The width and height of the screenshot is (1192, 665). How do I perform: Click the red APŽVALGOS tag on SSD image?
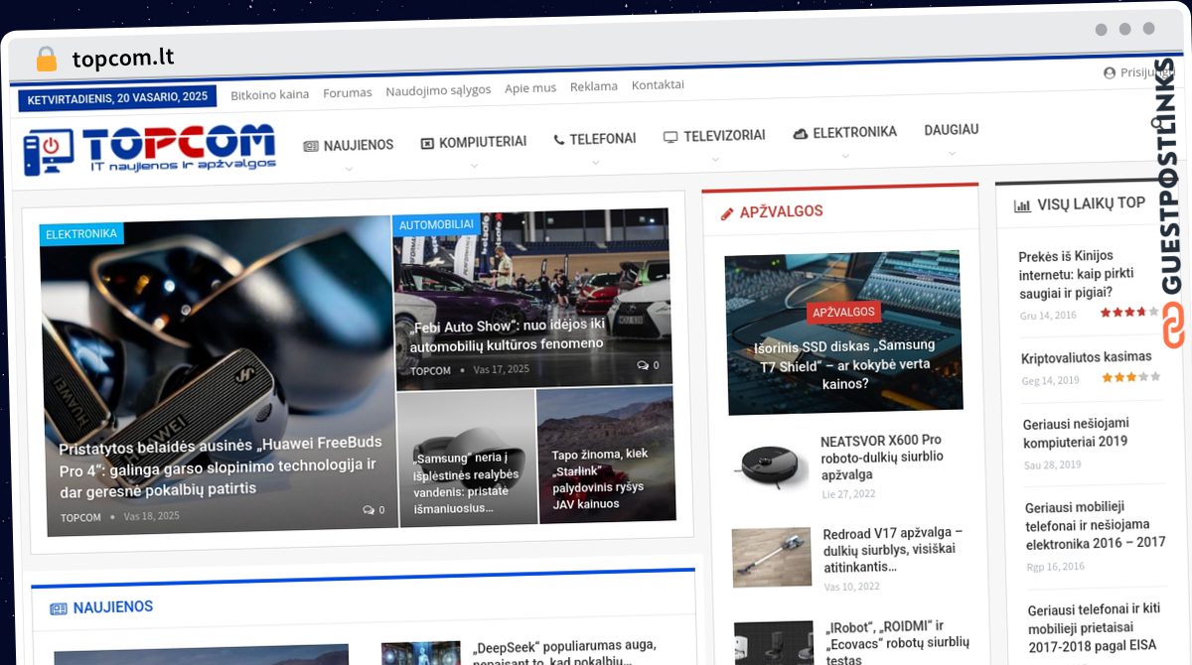[x=844, y=312]
